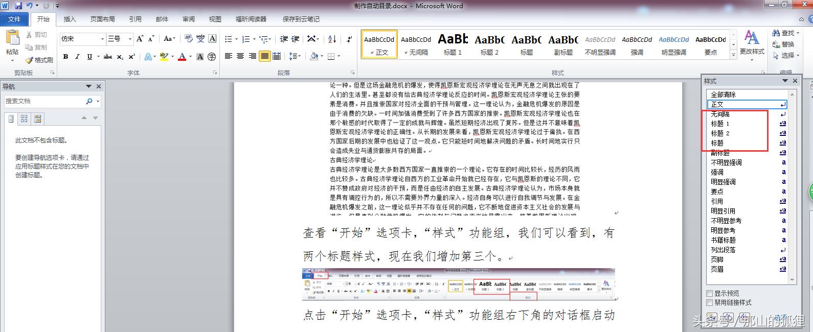Screen dimensions: 813x332
Task: Decrease paragraph indent
Action: [283, 39]
